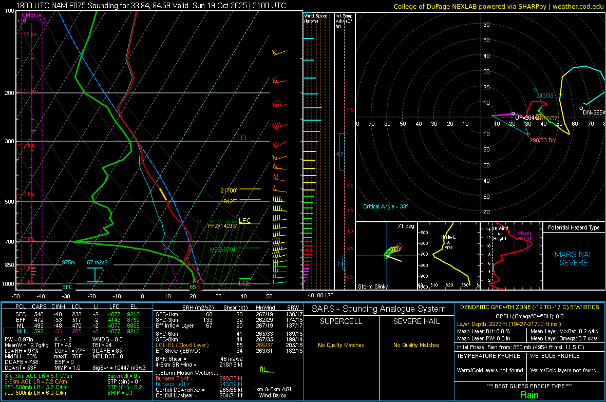The image size is (606, 402).
Task: Click the DCAPE = 758 value
Action: click(x=22, y=362)
